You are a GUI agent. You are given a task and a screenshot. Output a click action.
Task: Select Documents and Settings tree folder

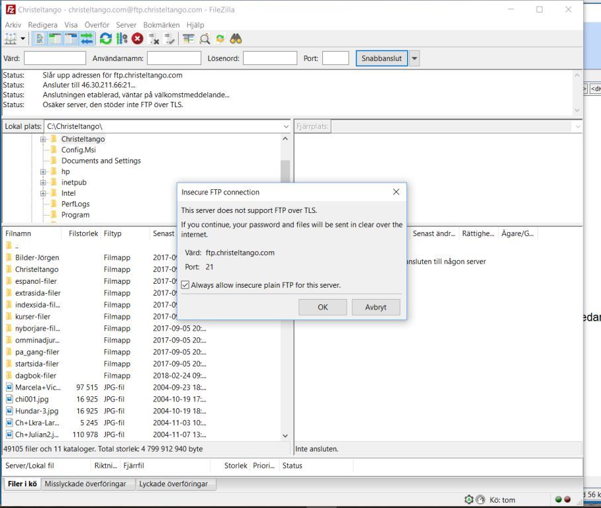[x=101, y=161]
